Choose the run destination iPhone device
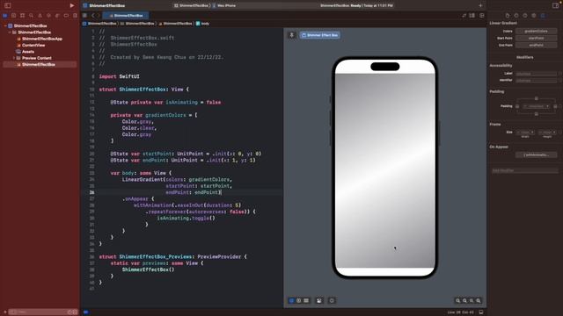This screenshot has width=563, height=316. click(x=224, y=6)
